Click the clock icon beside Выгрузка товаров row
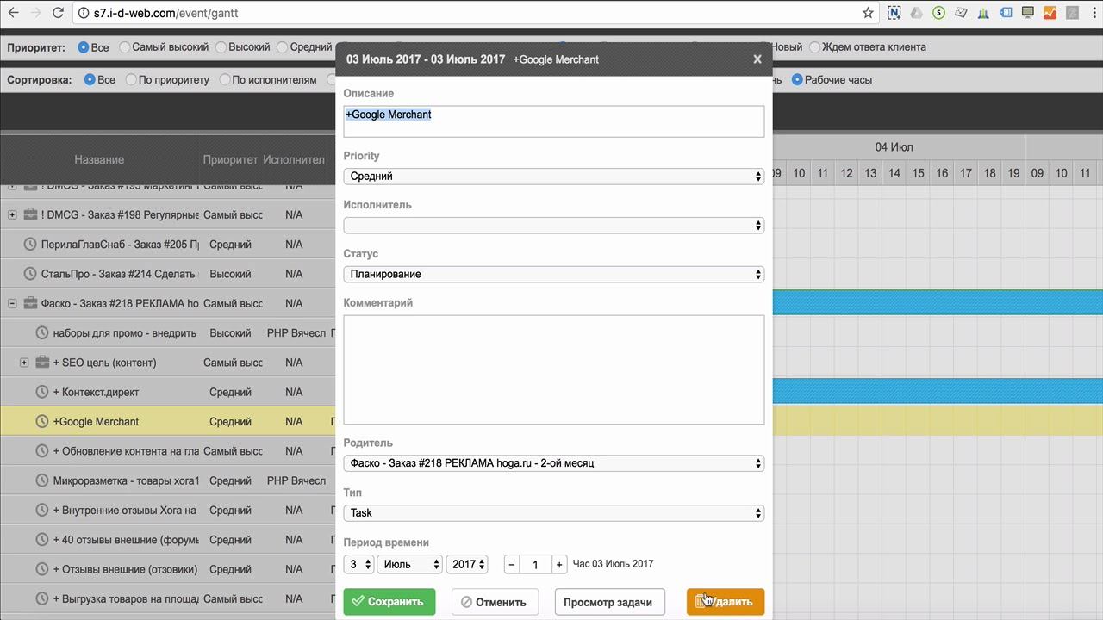This screenshot has height=620, width=1103. click(x=41, y=598)
